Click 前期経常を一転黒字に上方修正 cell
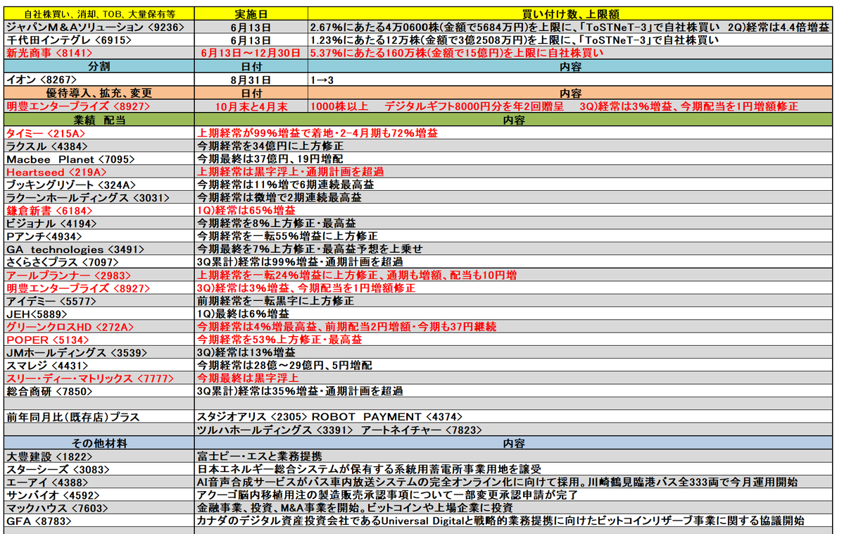Screen dimensions: 844x534 click(x=513, y=302)
